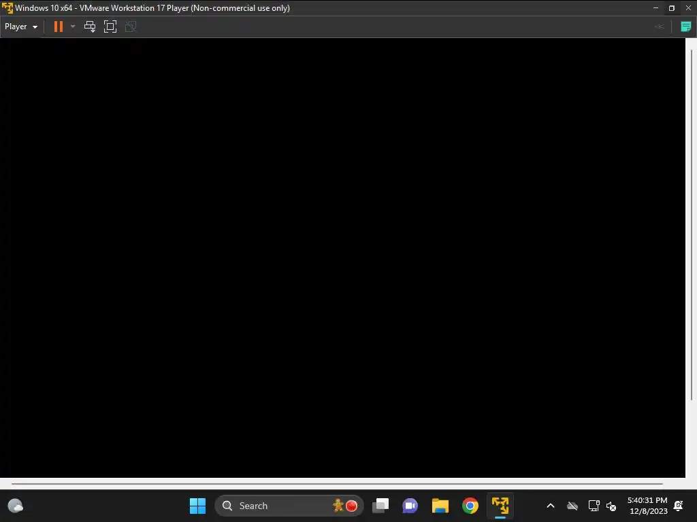Screen dimensions: 697x522
Task: Click the OneDrive cloud tray icon
Action: [572, 506]
